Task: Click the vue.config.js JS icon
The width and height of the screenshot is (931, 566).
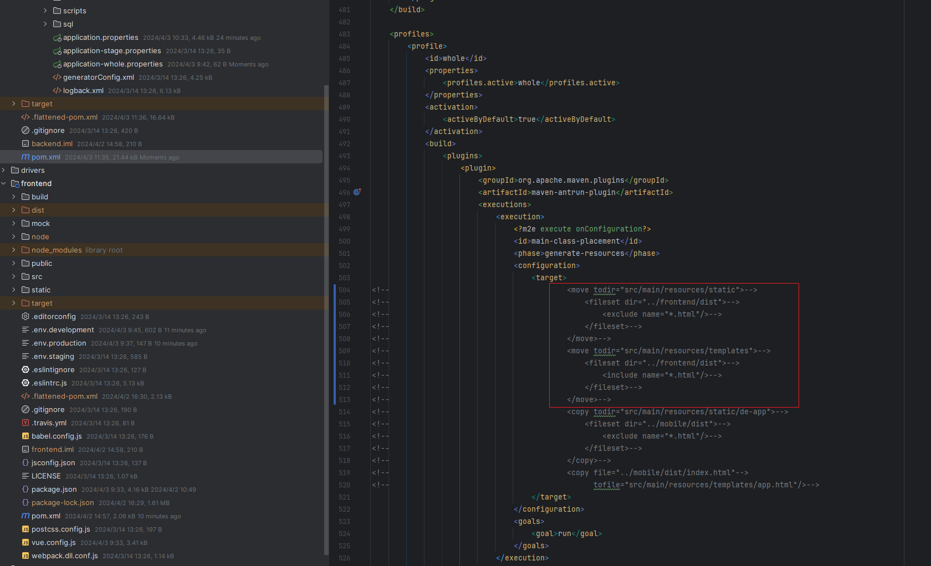Action: click(x=25, y=542)
